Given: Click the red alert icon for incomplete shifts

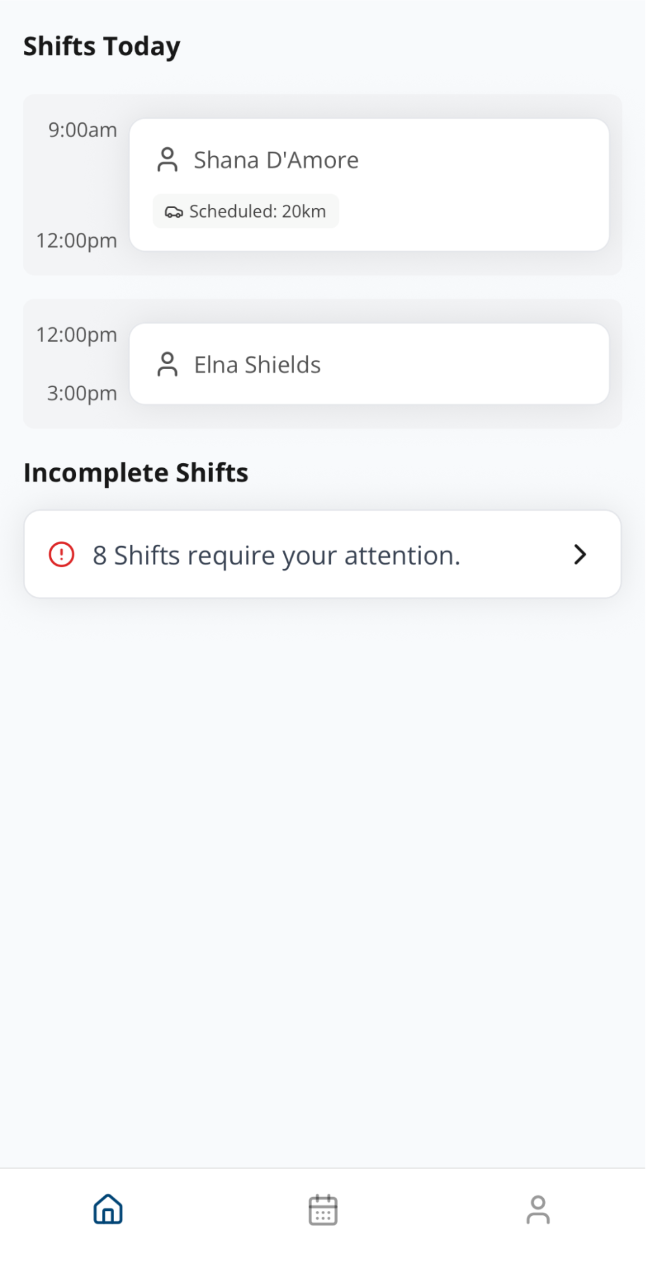Looking at the screenshot, I should [61, 554].
